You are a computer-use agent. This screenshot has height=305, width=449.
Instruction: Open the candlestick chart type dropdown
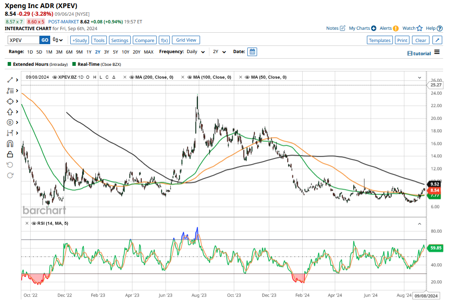[x=58, y=40]
